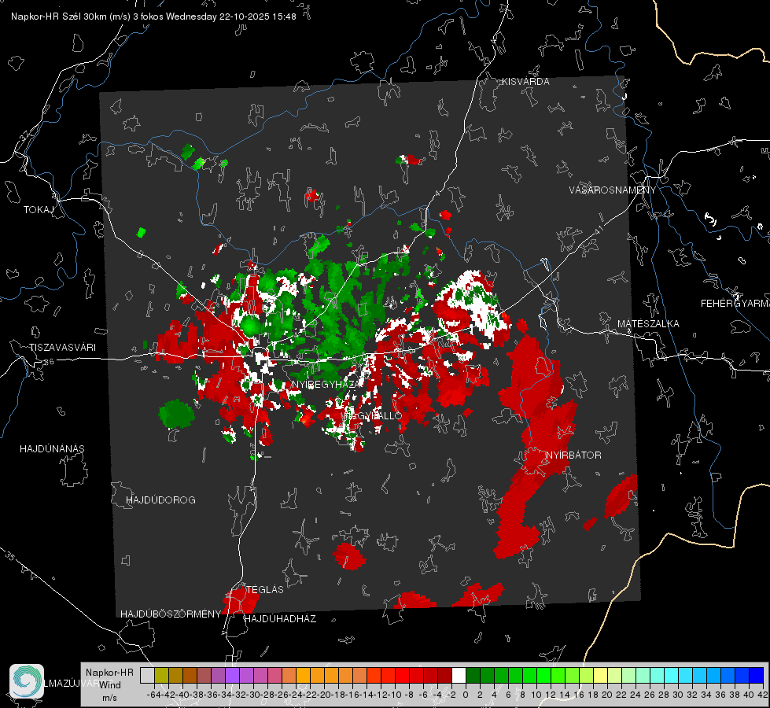The height and width of the screenshot is (708, 770).
Task: Select the NYÍRBÁTOR town label
Action: point(573,455)
